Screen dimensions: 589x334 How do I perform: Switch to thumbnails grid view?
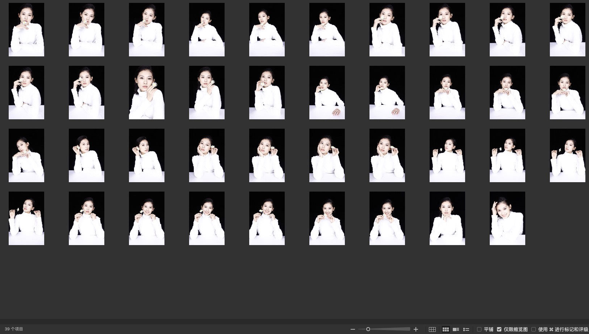coord(446,329)
